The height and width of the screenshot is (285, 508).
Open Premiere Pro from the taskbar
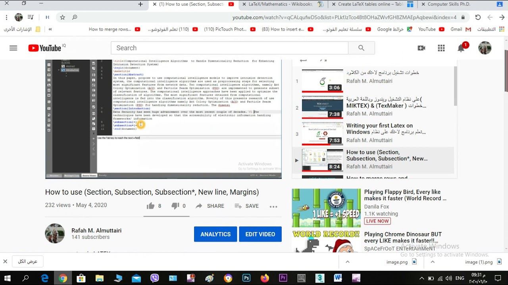point(283,278)
